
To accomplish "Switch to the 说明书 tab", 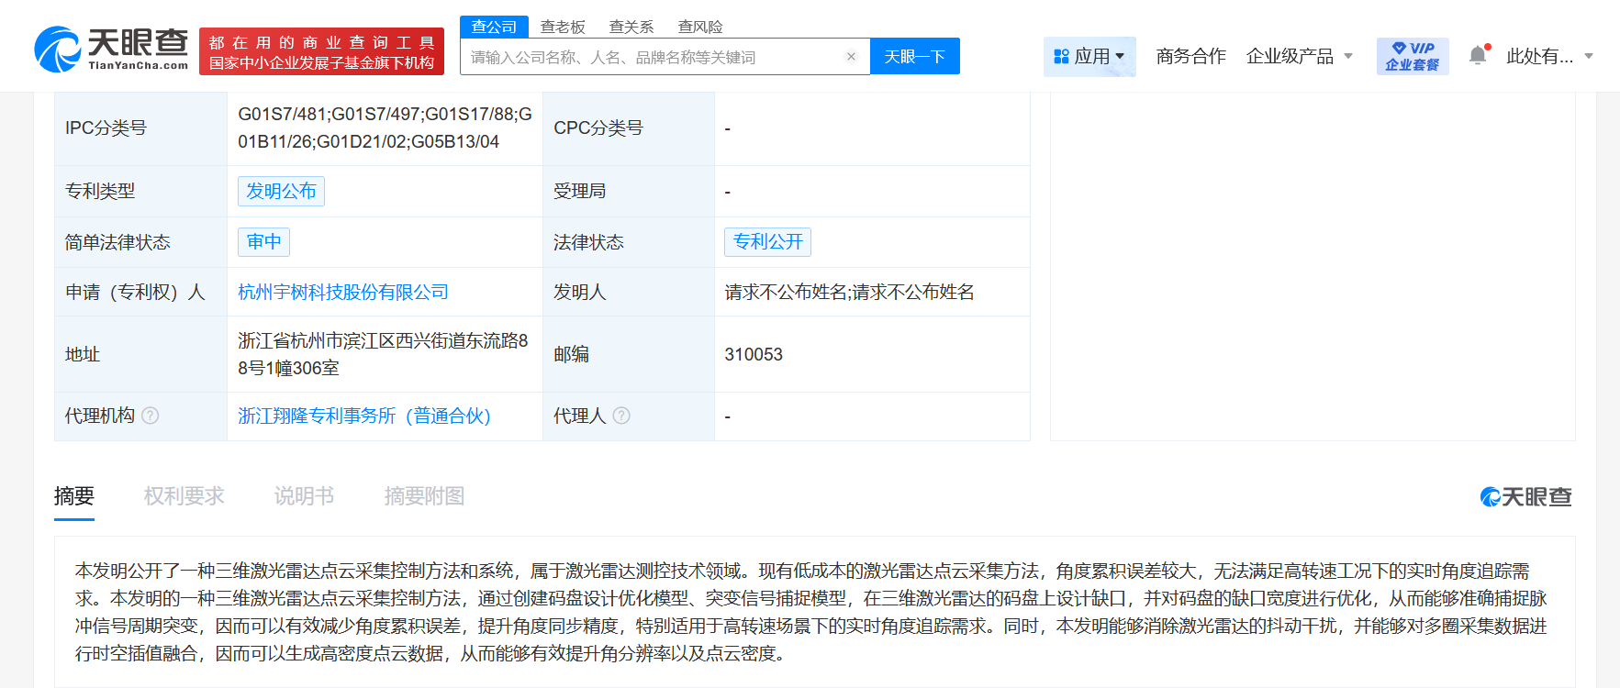I will point(304,496).
